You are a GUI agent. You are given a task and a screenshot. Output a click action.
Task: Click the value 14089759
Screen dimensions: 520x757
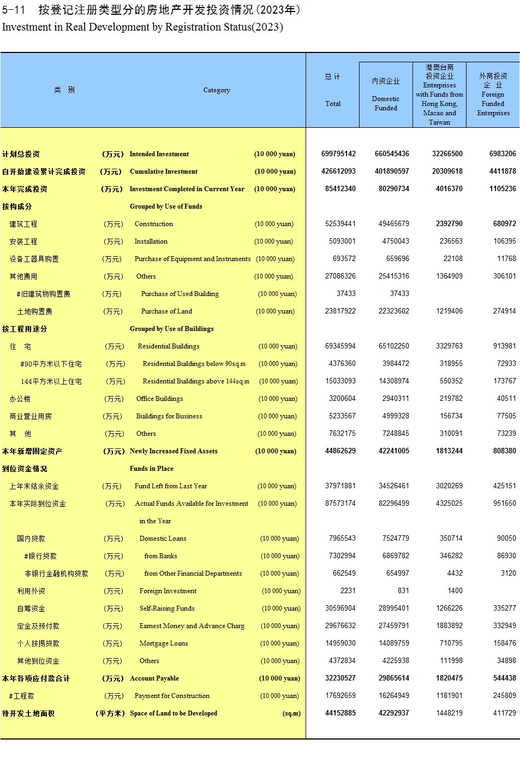pos(394,643)
